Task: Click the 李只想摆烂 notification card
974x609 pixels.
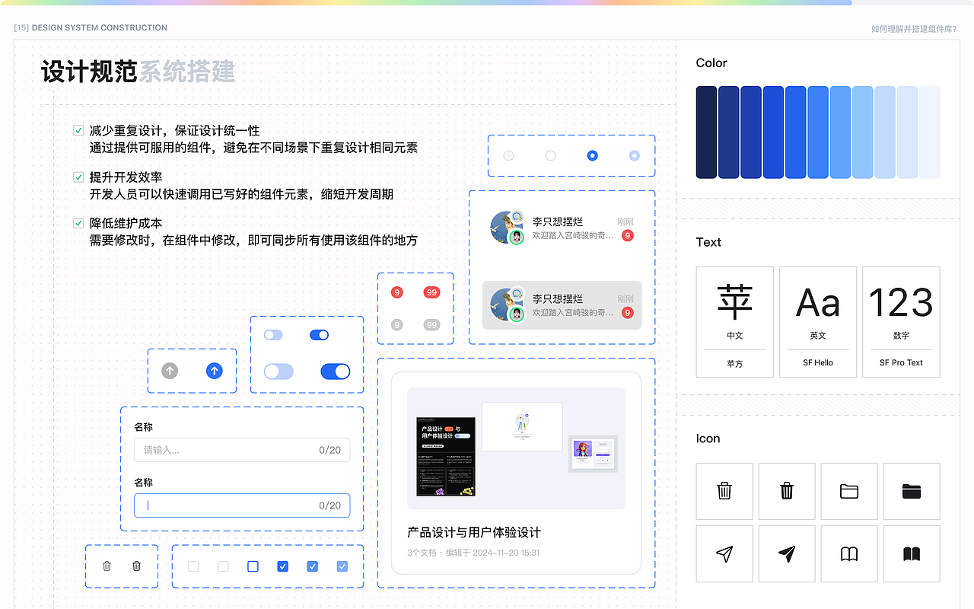Action: pyautogui.click(x=562, y=228)
